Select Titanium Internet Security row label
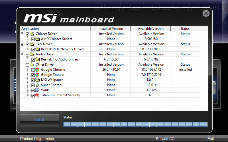The height and width of the screenshot is (142, 228). tap(60, 95)
